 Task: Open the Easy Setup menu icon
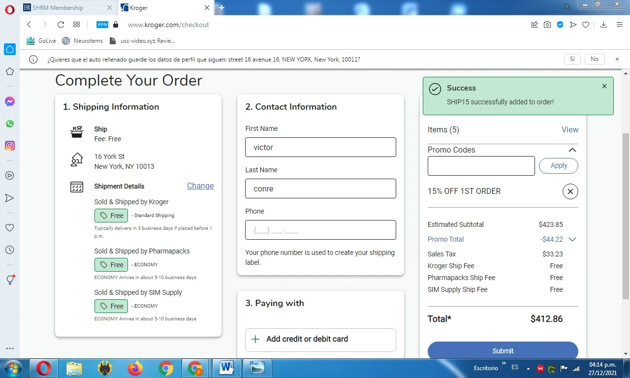pyautogui.click(x=620, y=25)
